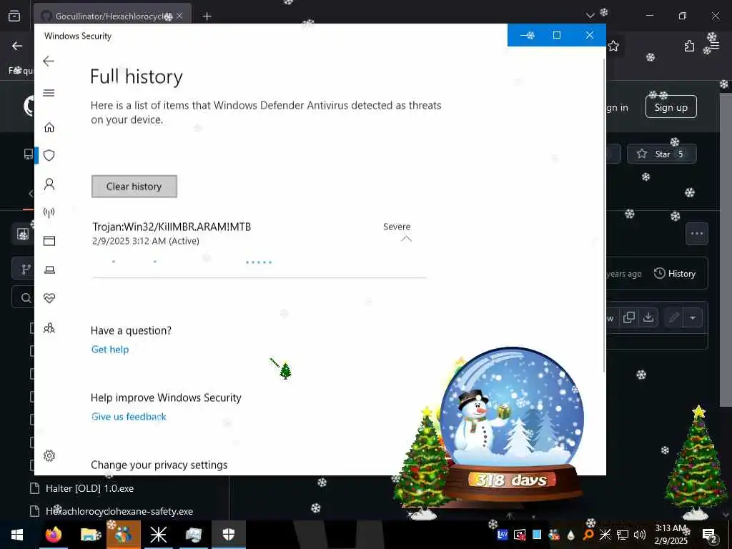Open the browser extensions puzzle icon
Image resolution: width=732 pixels, height=549 pixels.
pyautogui.click(x=689, y=46)
